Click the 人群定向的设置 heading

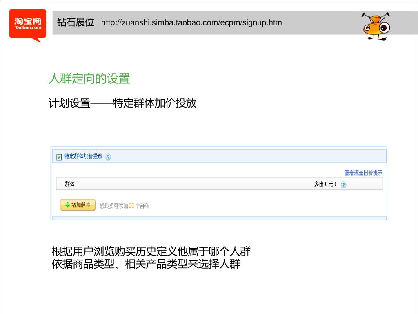tap(89, 78)
